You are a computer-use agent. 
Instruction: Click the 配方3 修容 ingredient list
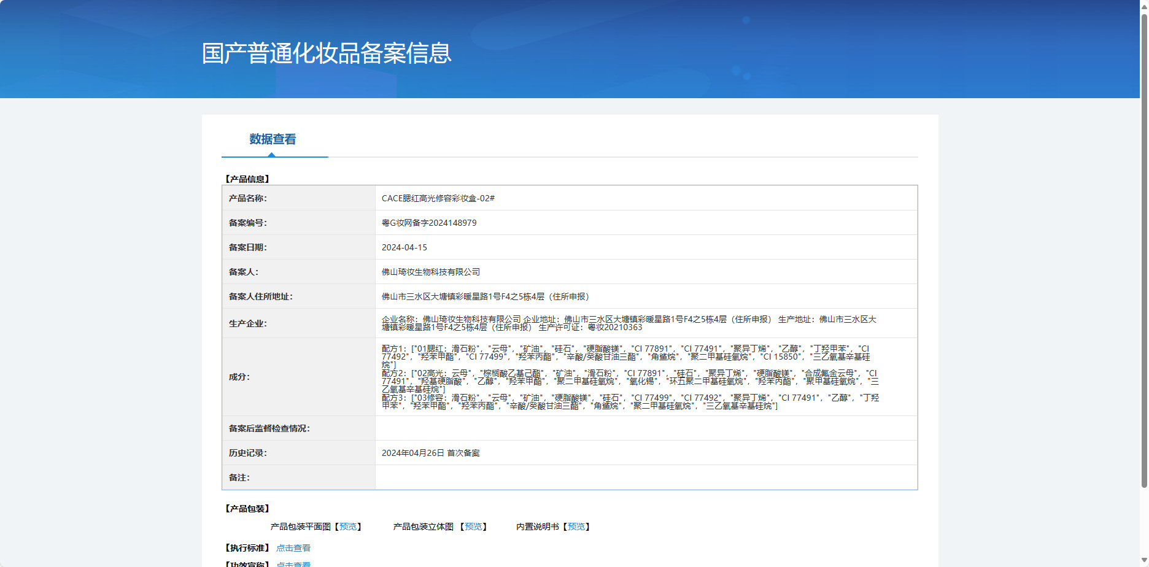tap(630, 402)
